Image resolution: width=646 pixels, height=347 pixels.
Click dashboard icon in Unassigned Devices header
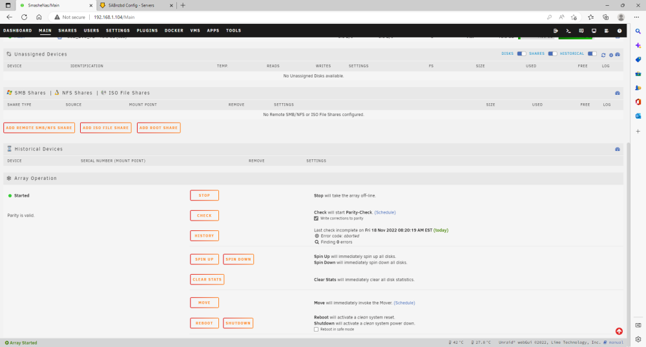tap(618, 55)
